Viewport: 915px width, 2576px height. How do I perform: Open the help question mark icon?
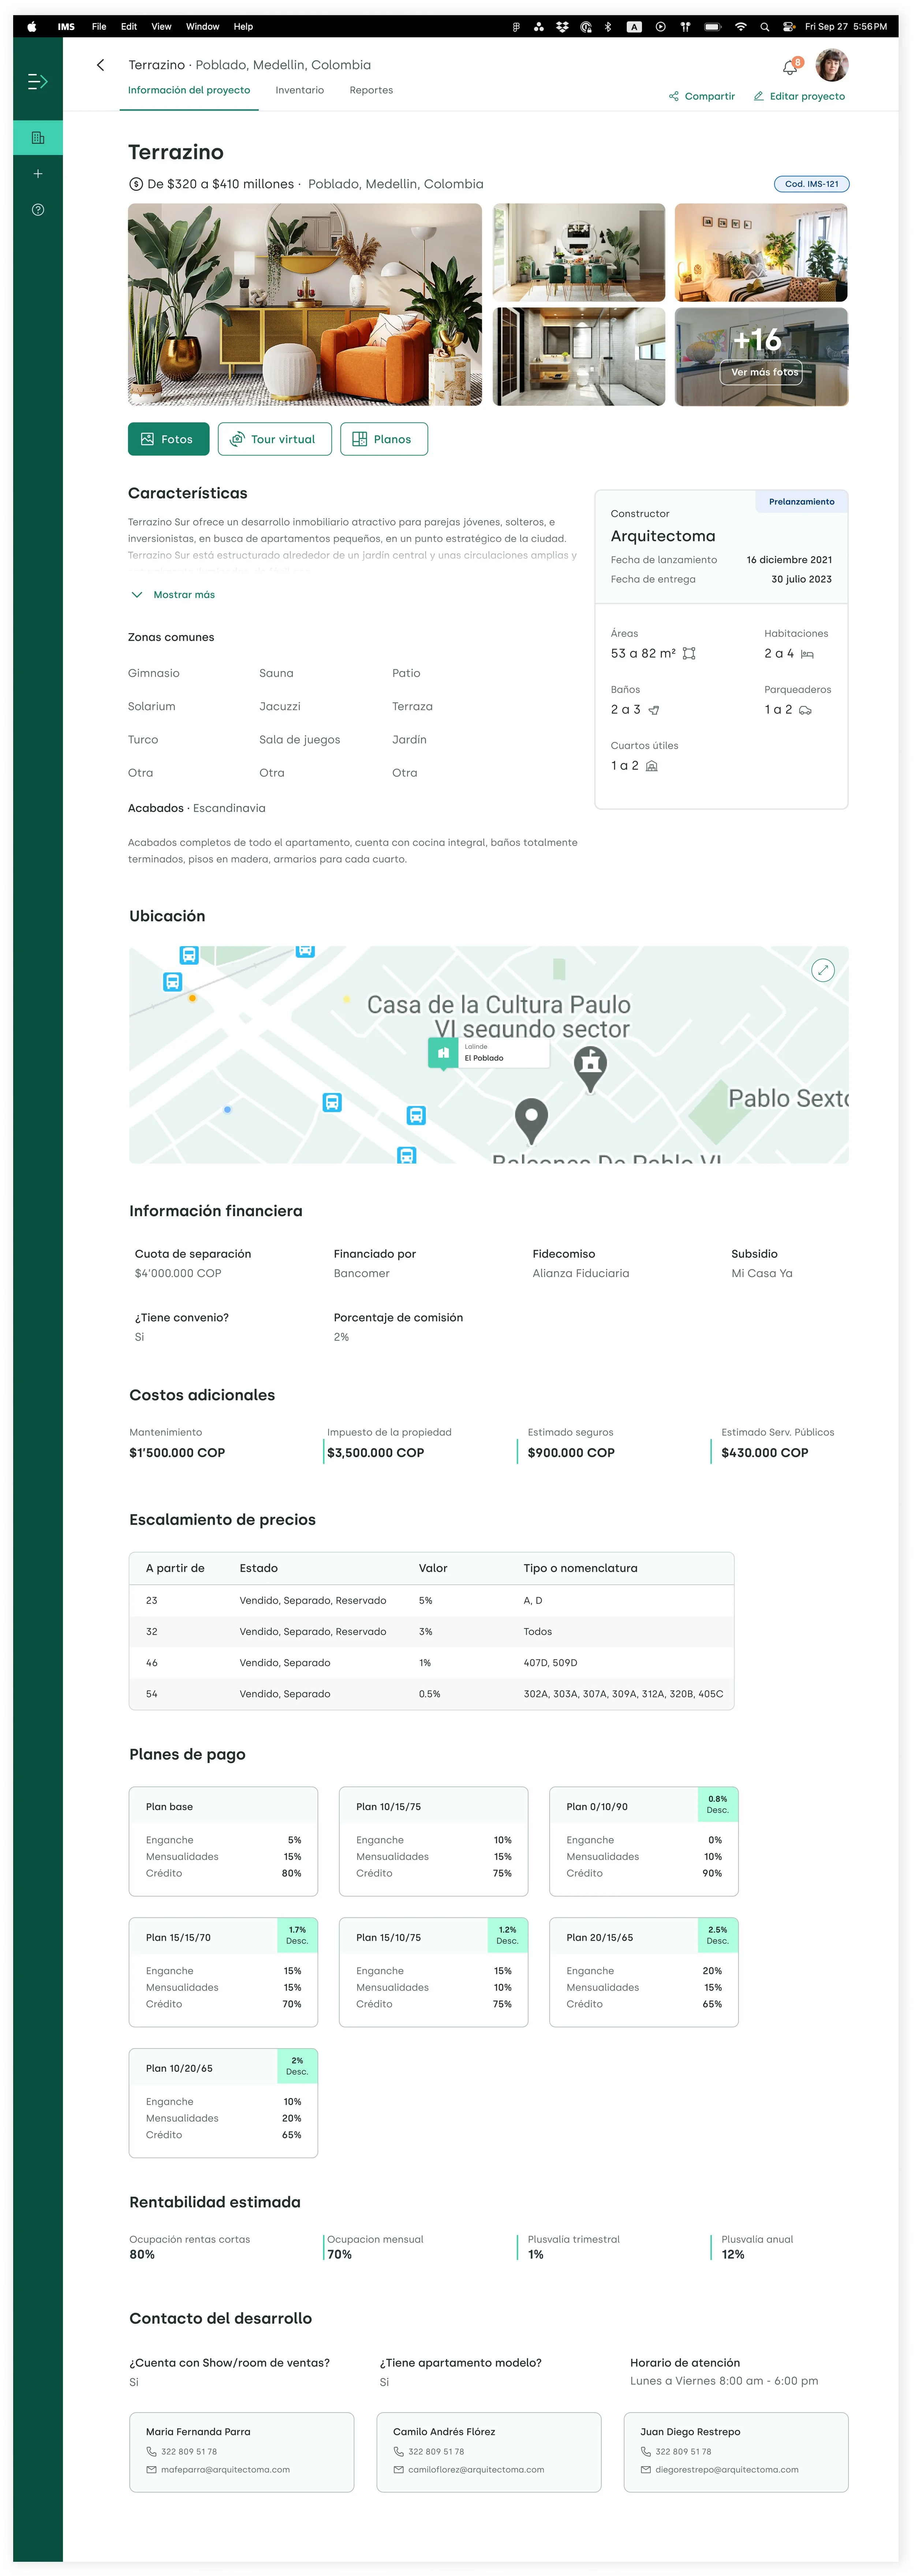[38, 210]
